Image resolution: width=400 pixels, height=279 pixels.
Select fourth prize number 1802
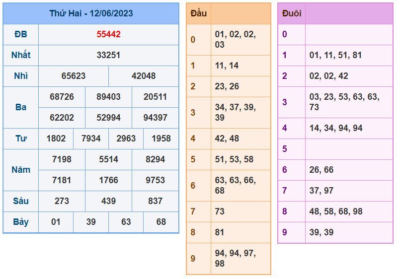click(56, 139)
